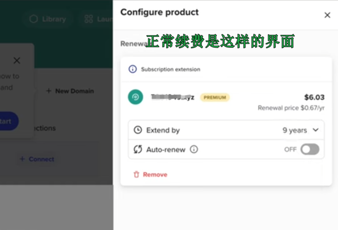Open the Launch menu item
The height and width of the screenshot is (230, 338).
(104, 19)
